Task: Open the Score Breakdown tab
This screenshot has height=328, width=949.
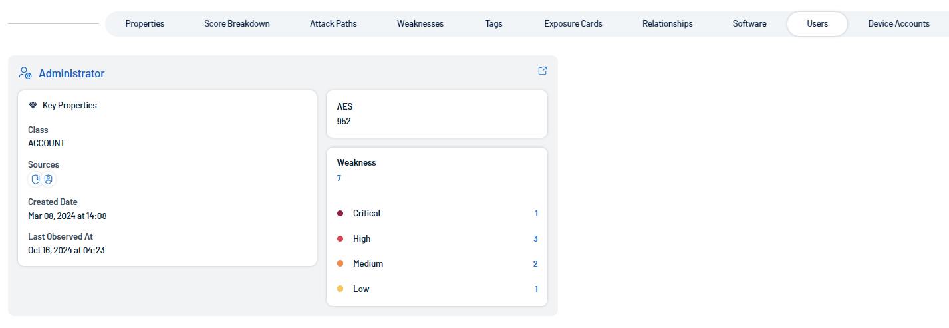Action: (x=237, y=23)
